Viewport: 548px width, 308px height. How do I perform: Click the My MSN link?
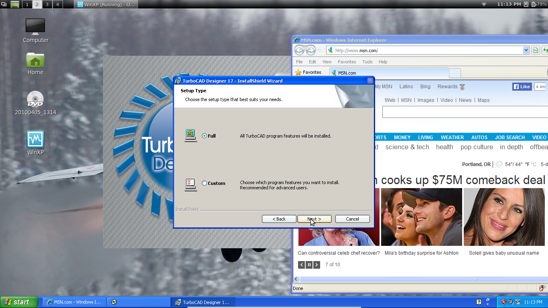coord(384,87)
